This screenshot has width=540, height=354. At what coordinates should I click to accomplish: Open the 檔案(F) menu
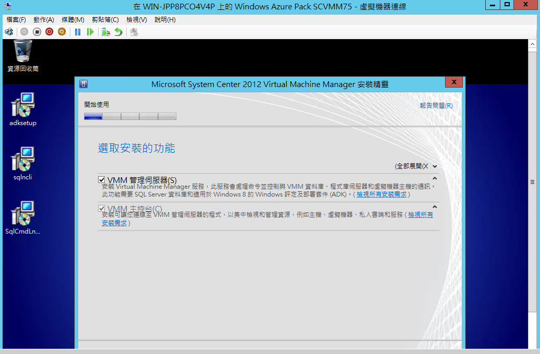pos(16,20)
